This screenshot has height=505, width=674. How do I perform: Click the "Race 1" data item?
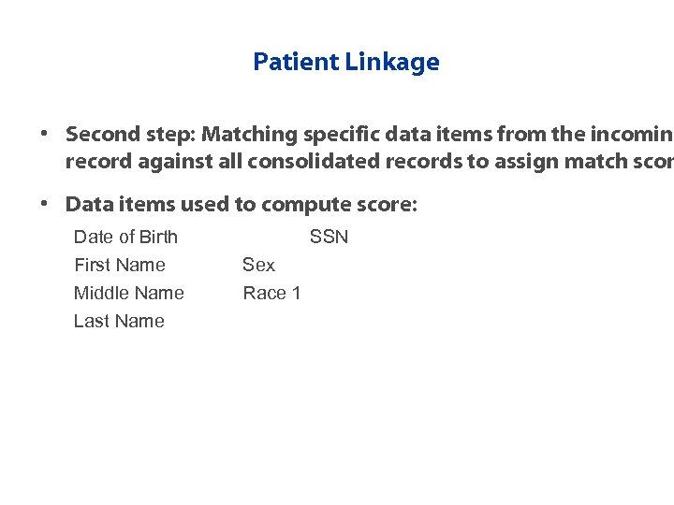(x=271, y=293)
